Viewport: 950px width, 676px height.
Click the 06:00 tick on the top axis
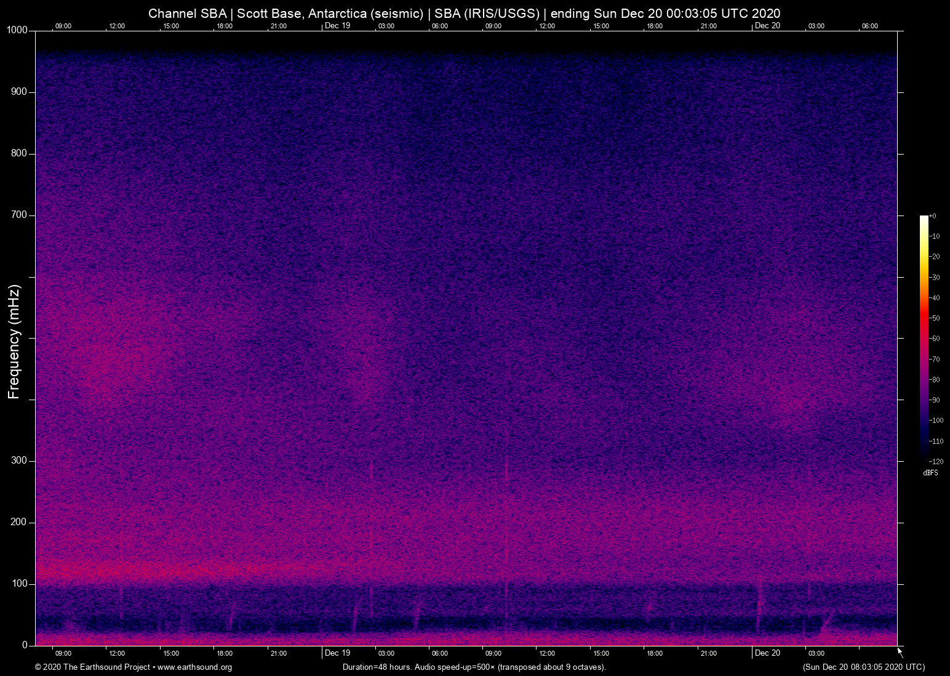(x=440, y=26)
